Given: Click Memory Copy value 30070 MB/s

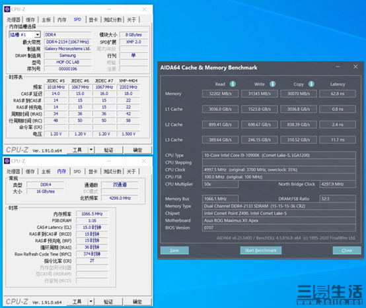Looking at the screenshot, I should point(299,94).
